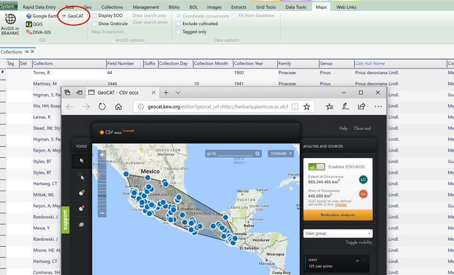Select the pointer tool in GeoCAT
The height and width of the screenshot is (275, 454).
click(x=82, y=161)
